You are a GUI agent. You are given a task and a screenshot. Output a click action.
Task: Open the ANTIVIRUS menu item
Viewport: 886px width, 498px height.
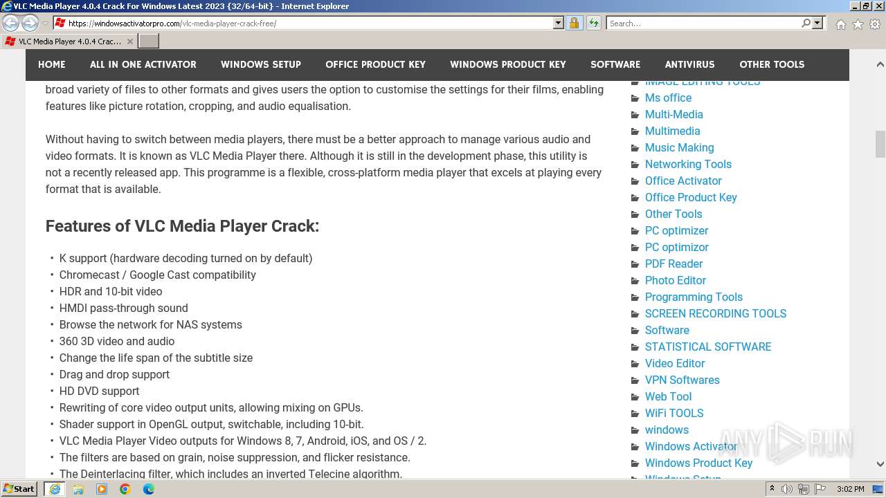tap(690, 64)
